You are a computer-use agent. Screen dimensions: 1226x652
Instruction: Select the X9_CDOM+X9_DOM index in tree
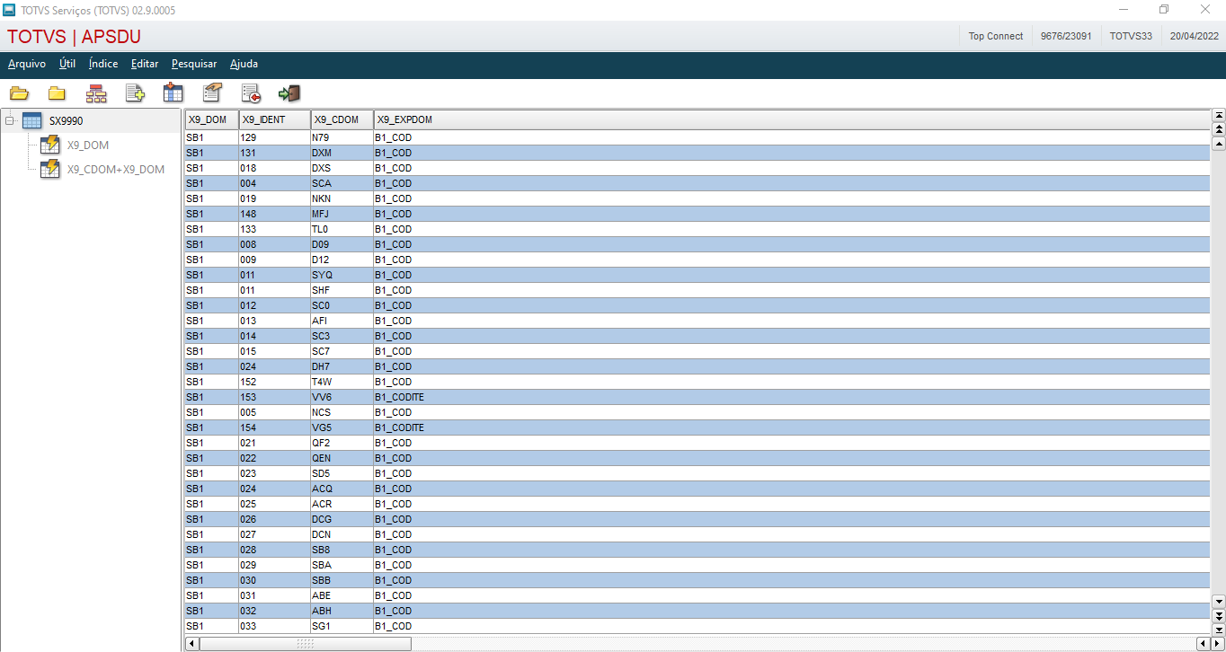pyautogui.click(x=116, y=169)
